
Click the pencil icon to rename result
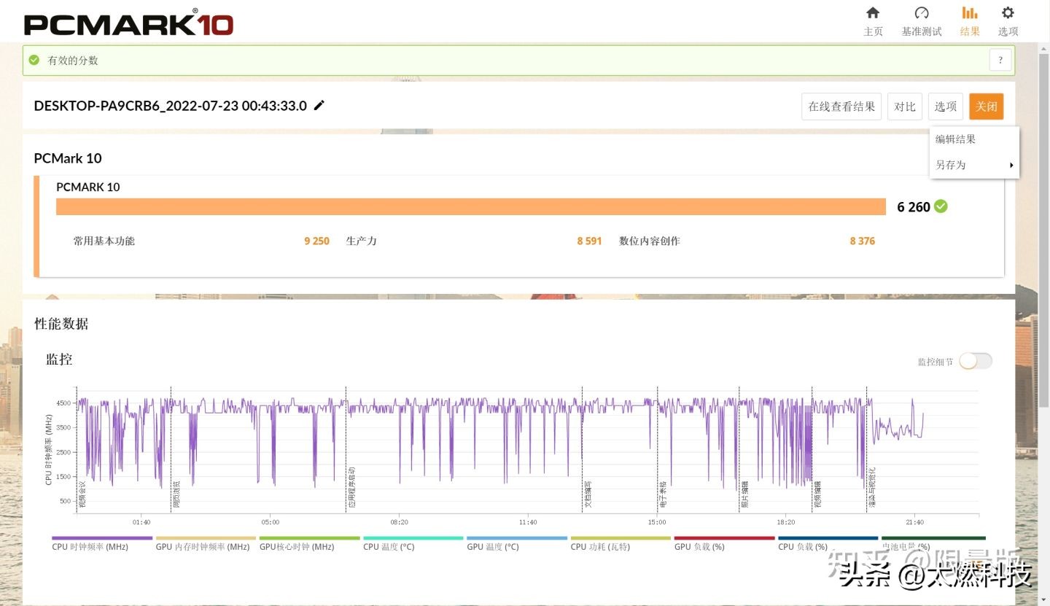(319, 106)
